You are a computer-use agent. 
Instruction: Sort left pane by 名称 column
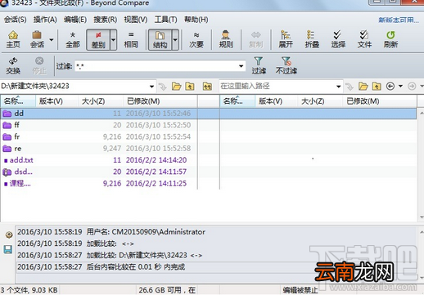click(18, 101)
